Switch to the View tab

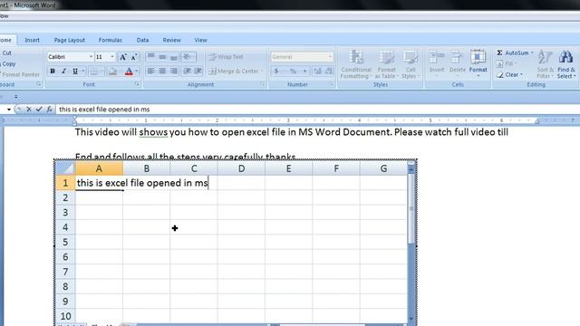(200, 40)
